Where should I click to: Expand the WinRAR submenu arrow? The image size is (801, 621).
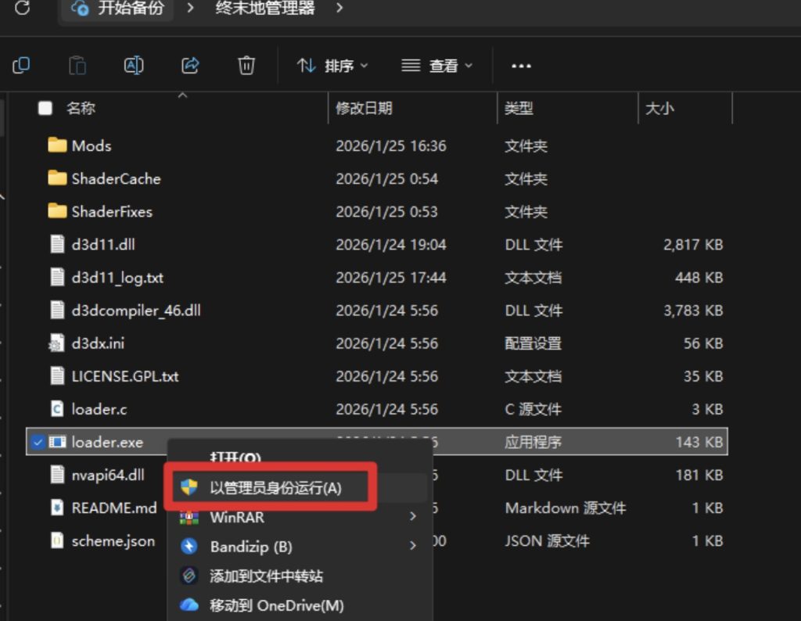tap(412, 517)
